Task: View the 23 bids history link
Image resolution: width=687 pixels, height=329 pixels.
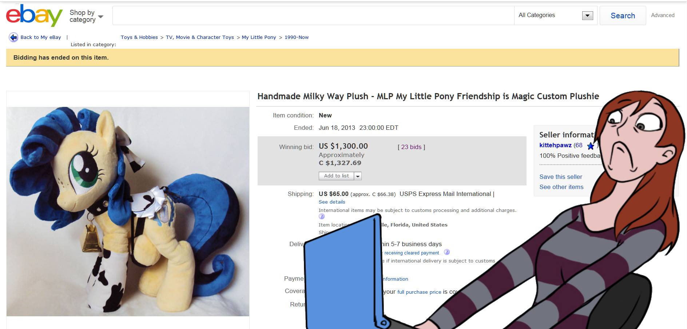Action: 411,147
